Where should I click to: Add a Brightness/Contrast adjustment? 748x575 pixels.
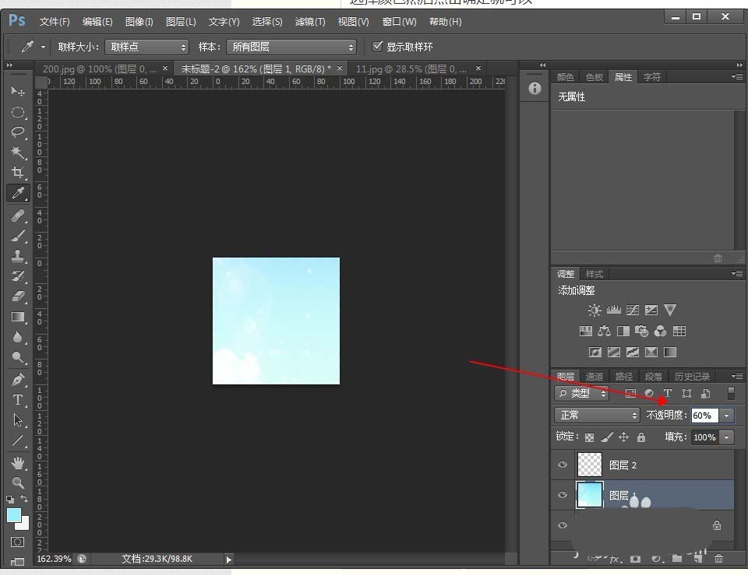[595, 310]
